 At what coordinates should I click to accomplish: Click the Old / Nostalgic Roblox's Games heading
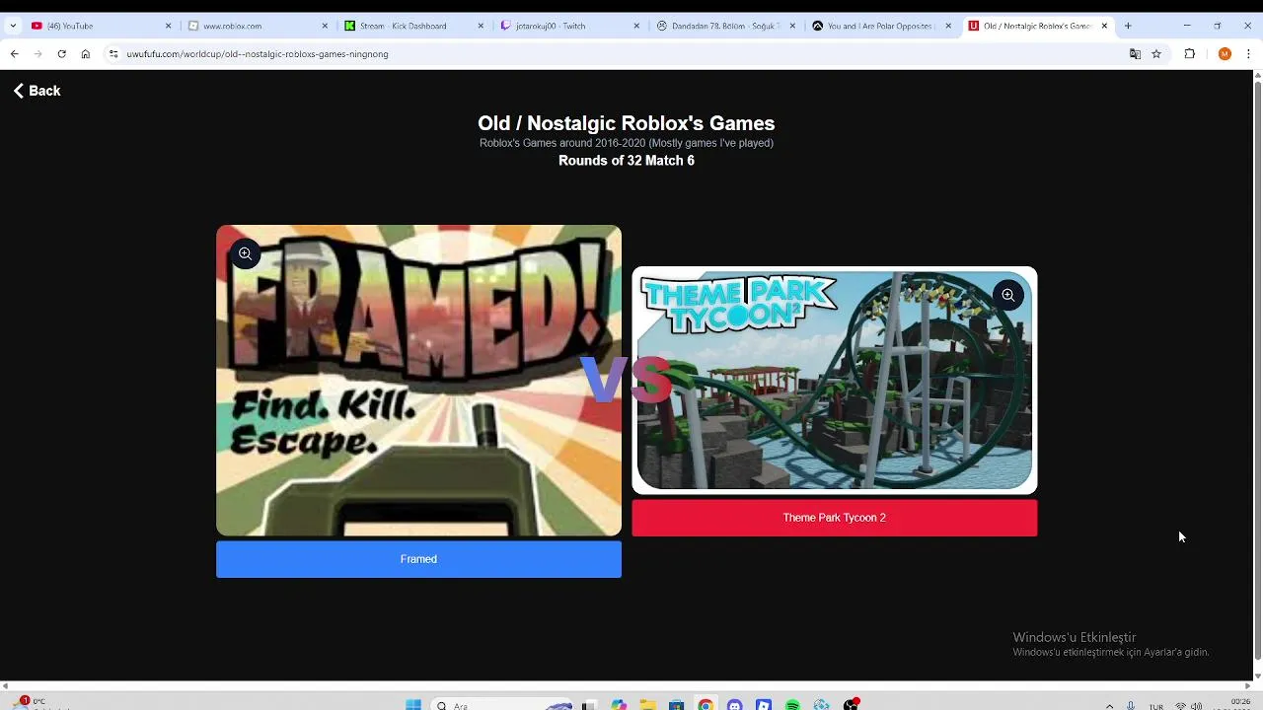pos(626,123)
